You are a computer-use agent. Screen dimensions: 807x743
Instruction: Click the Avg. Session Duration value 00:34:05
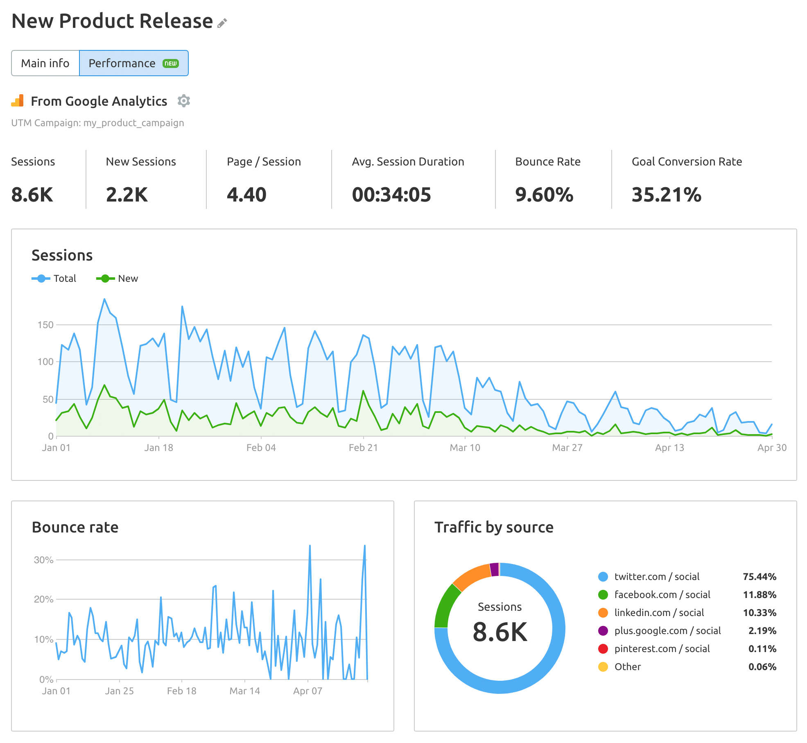click(391, 195)
